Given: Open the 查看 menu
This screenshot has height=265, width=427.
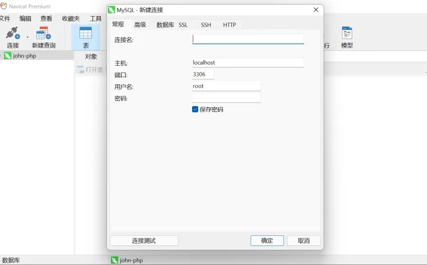Looking at the screenshot, I should coord(46,18).
